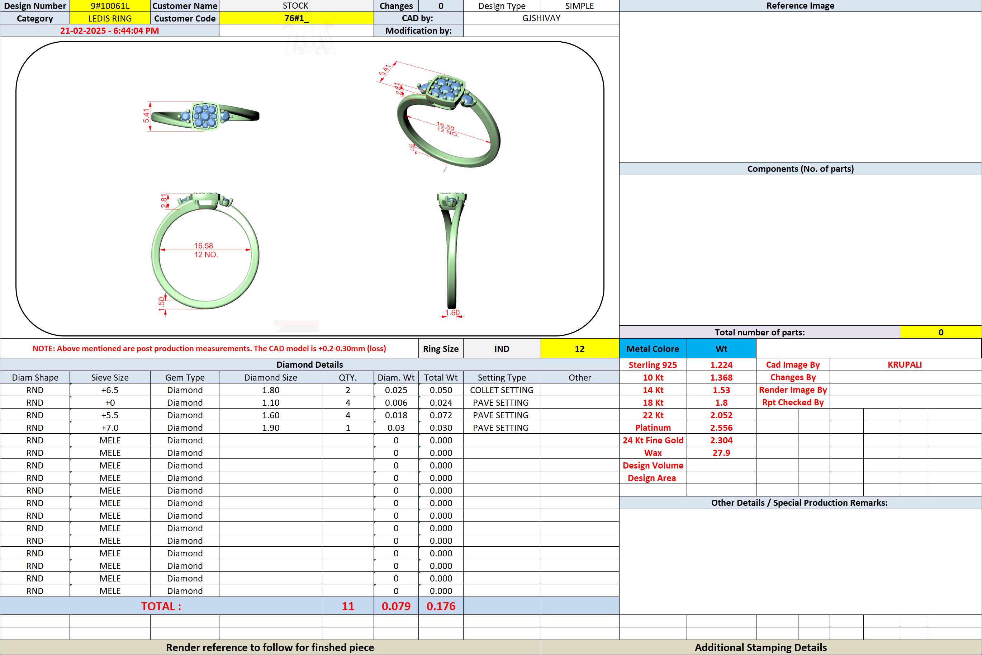Click the COLLET SETTING cell
This screenshot has height=655, width=982.
pos(502,390)
